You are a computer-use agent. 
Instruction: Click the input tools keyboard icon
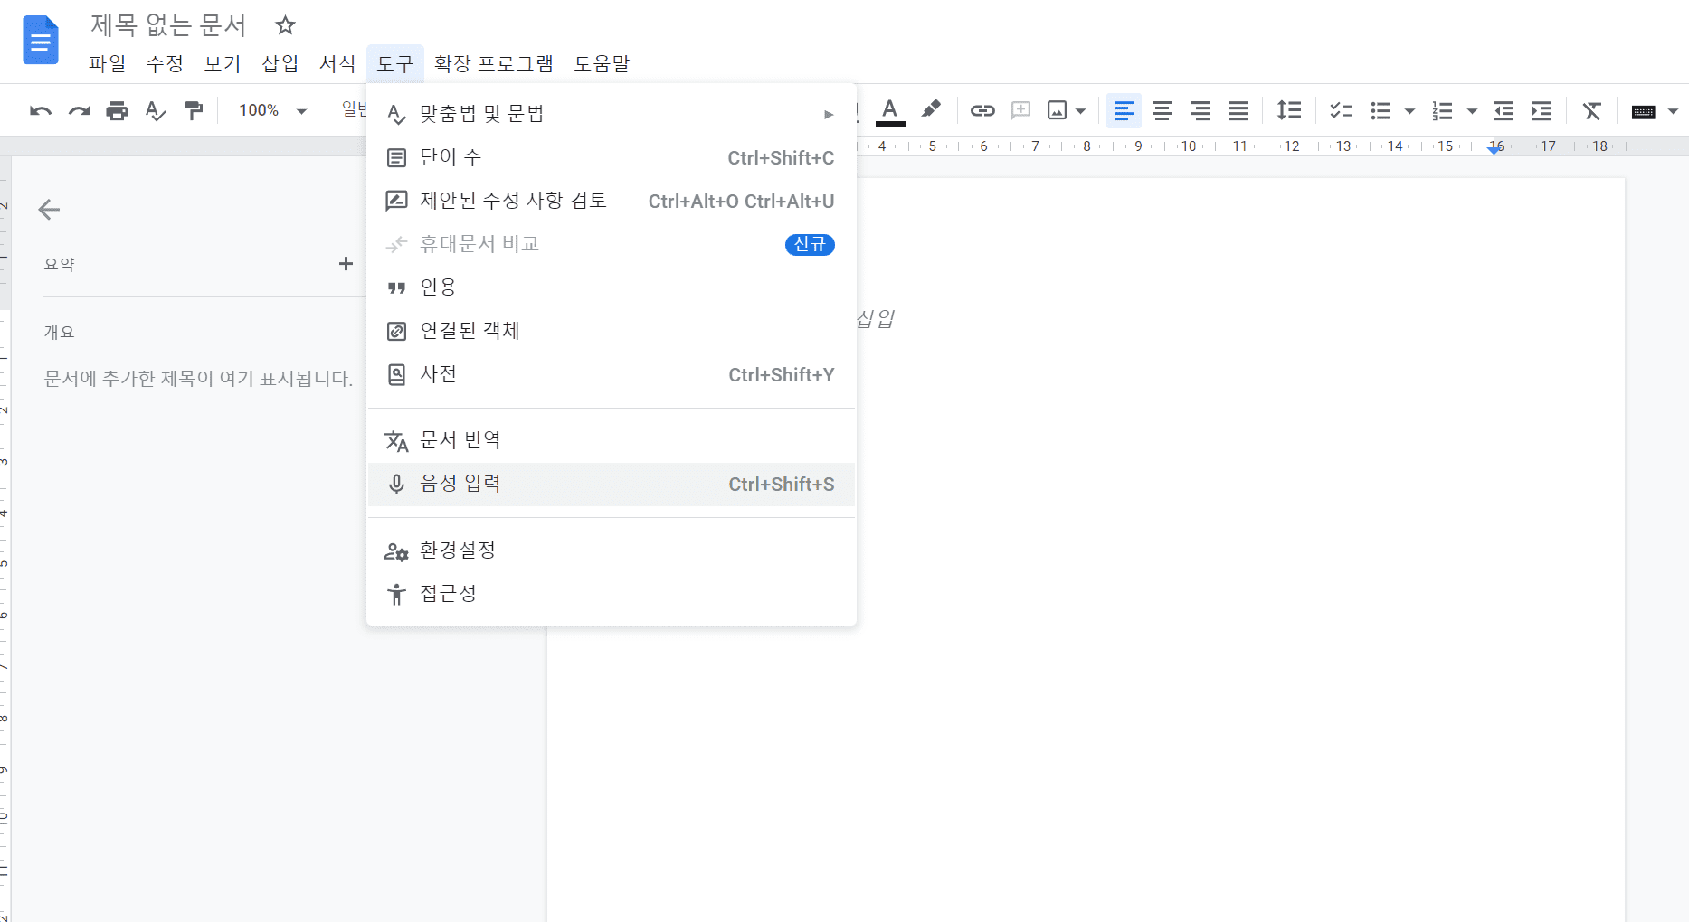click(1644, 111)
